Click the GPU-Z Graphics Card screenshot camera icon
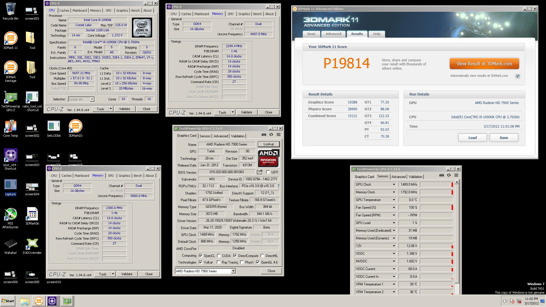 pos(264,135)
